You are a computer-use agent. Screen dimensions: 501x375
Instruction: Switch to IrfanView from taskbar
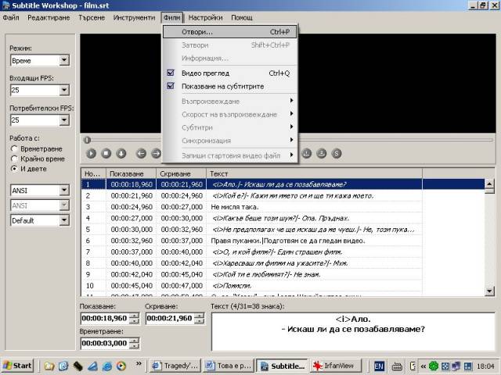click(x=336, y=366)
